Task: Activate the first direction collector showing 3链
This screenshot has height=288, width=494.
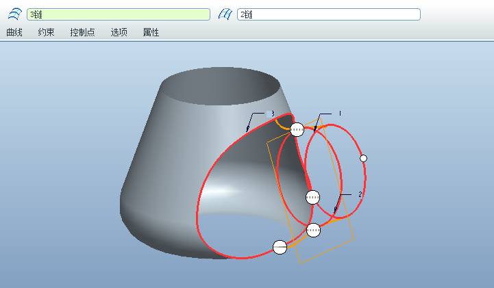Action: tap(119, 14)
